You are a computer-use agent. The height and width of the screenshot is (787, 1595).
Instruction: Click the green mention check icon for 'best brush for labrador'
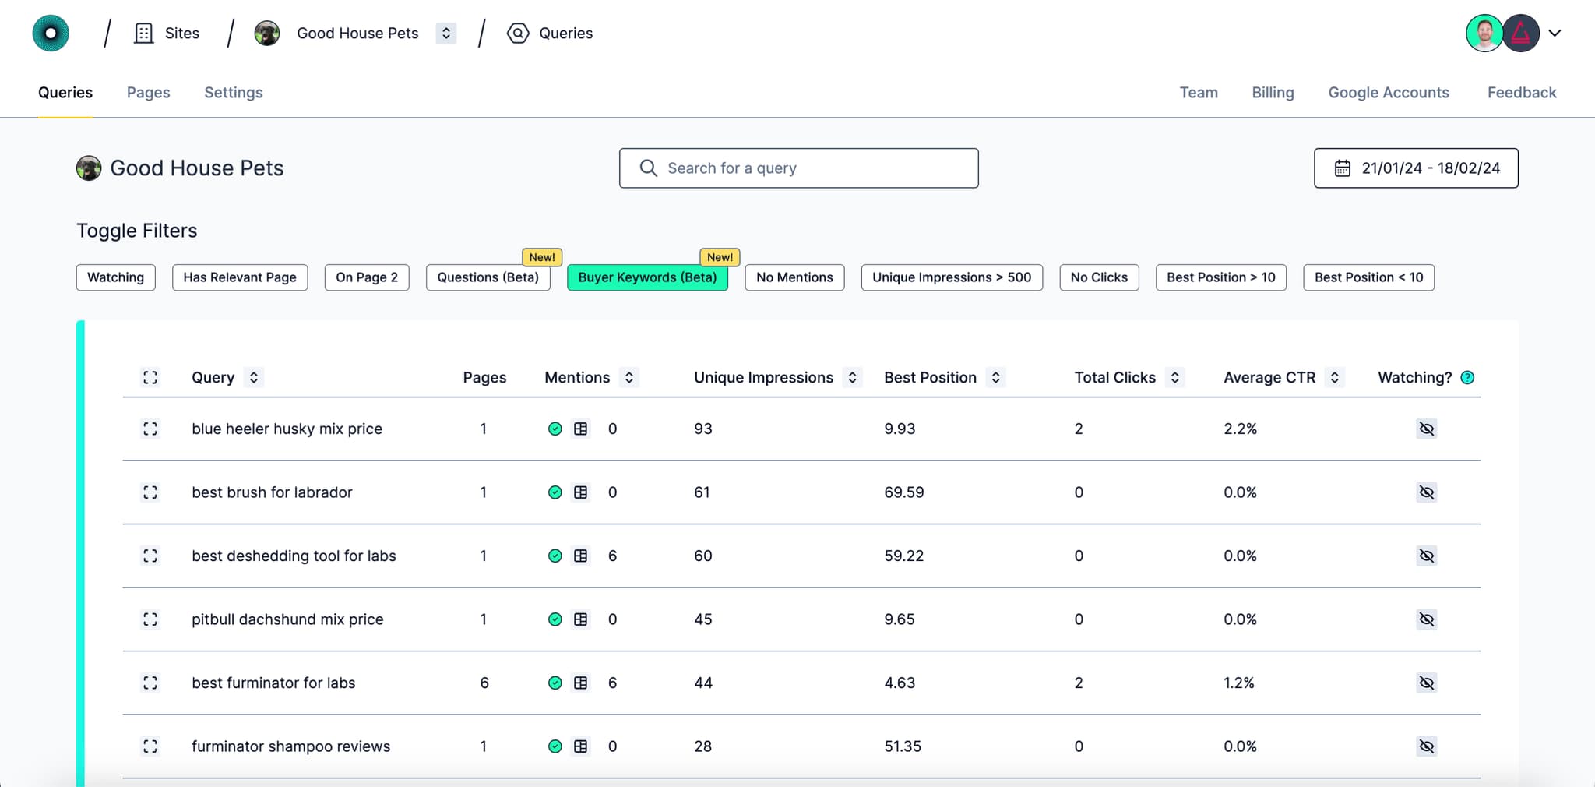coord(555,492)
